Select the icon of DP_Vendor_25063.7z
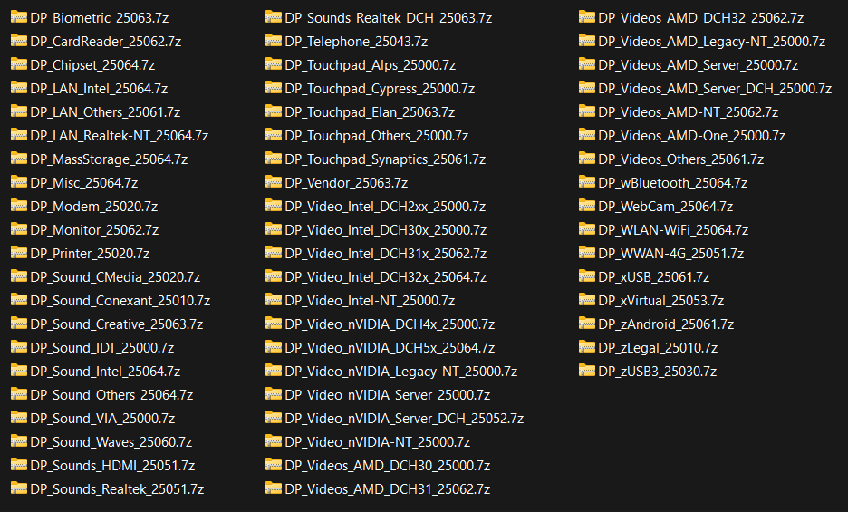Screen dimensions: 848x512 (x=273, y=181)
